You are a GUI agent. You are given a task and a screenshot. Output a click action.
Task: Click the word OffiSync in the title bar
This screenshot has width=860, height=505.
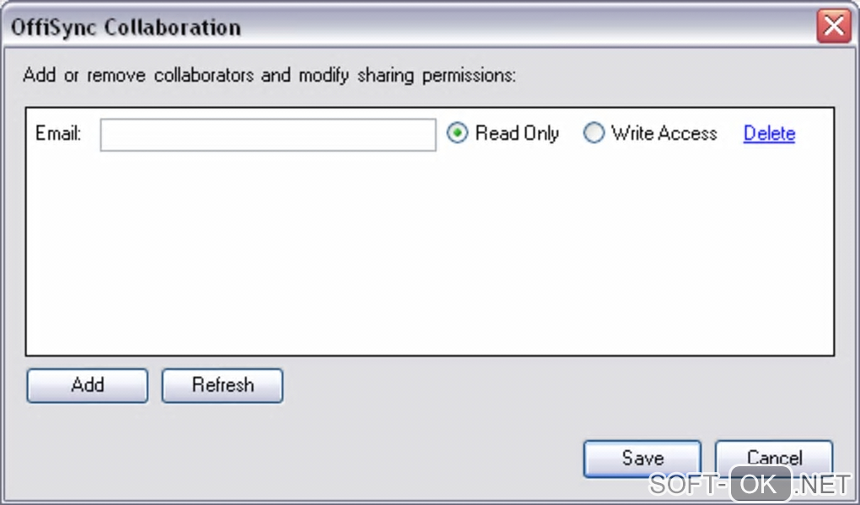(54, 27)
